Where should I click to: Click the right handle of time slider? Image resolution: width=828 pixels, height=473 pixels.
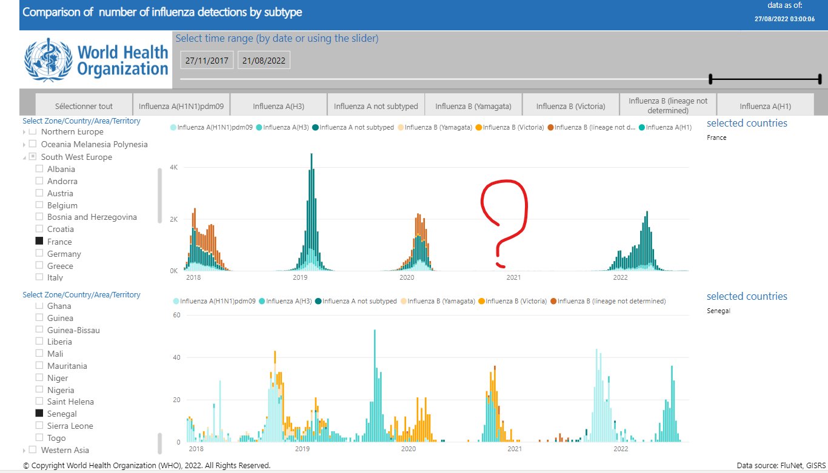(820, 79)
